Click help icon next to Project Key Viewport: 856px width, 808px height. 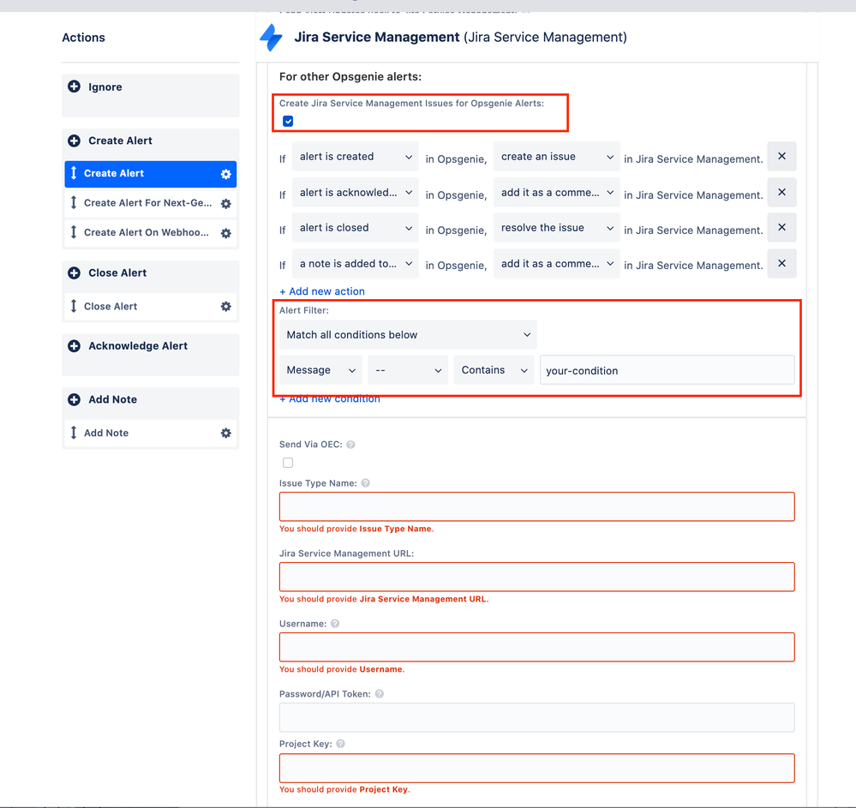click(x=341, y=744)
